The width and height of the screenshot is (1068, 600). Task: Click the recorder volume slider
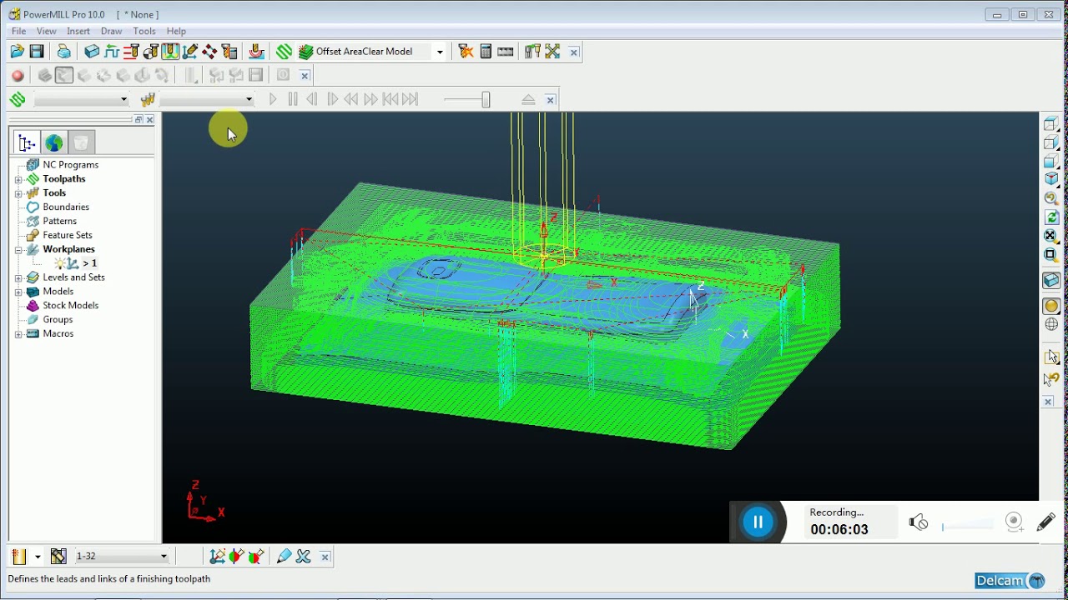968,526
